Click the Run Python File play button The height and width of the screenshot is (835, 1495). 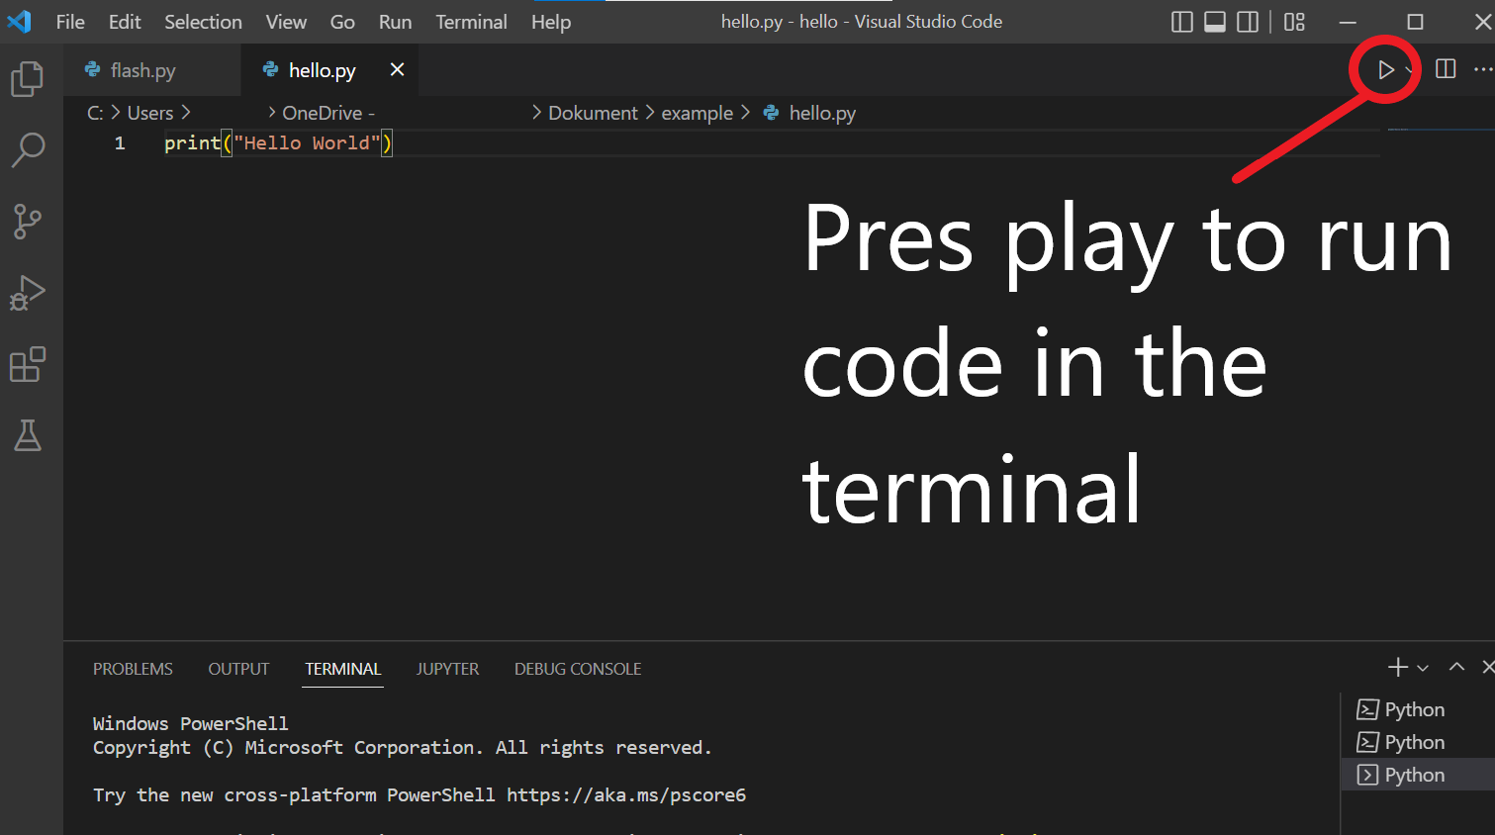[1385, 69]
